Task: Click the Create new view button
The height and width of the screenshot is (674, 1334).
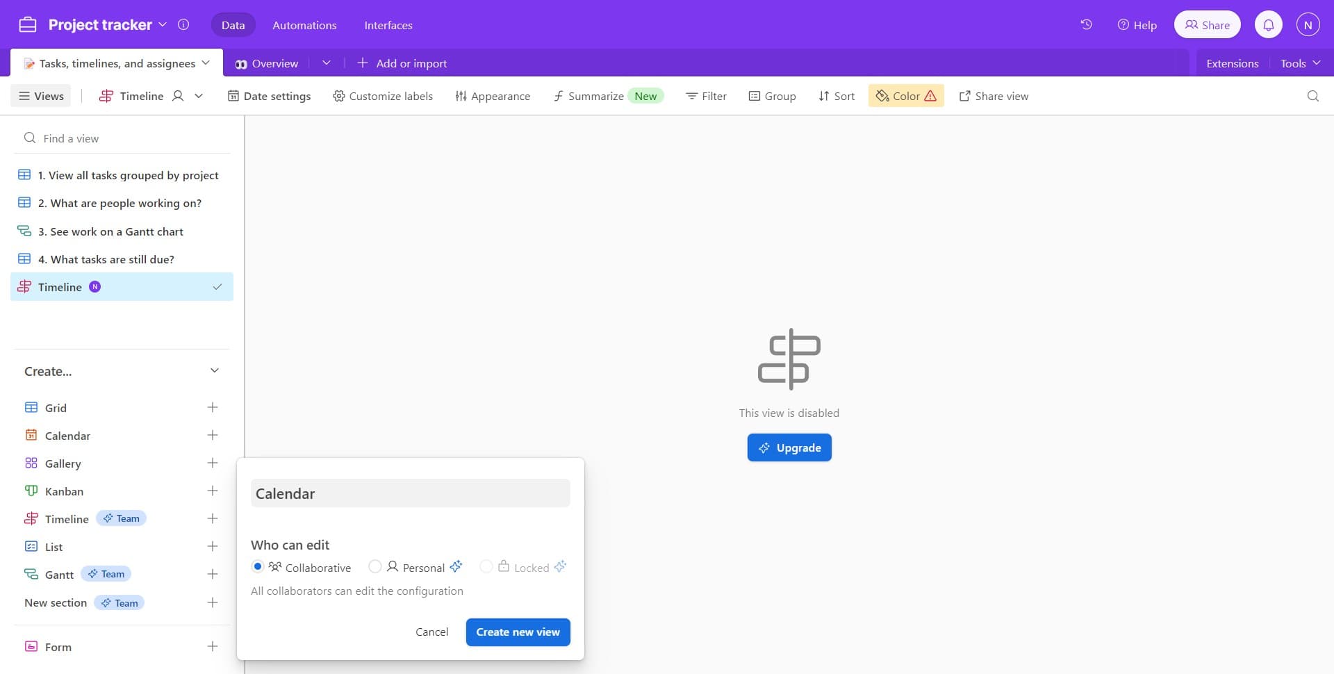Action: pos(518,632)
